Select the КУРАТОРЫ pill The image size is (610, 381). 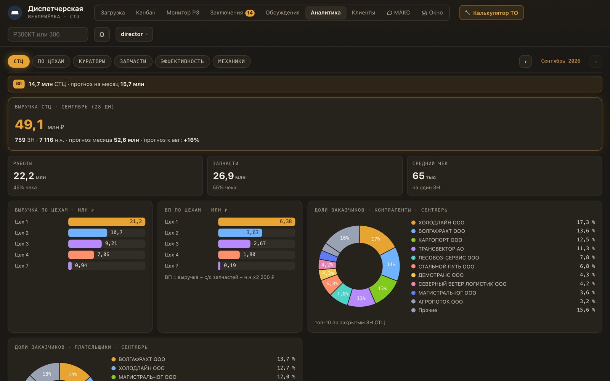tap(92, 61)
